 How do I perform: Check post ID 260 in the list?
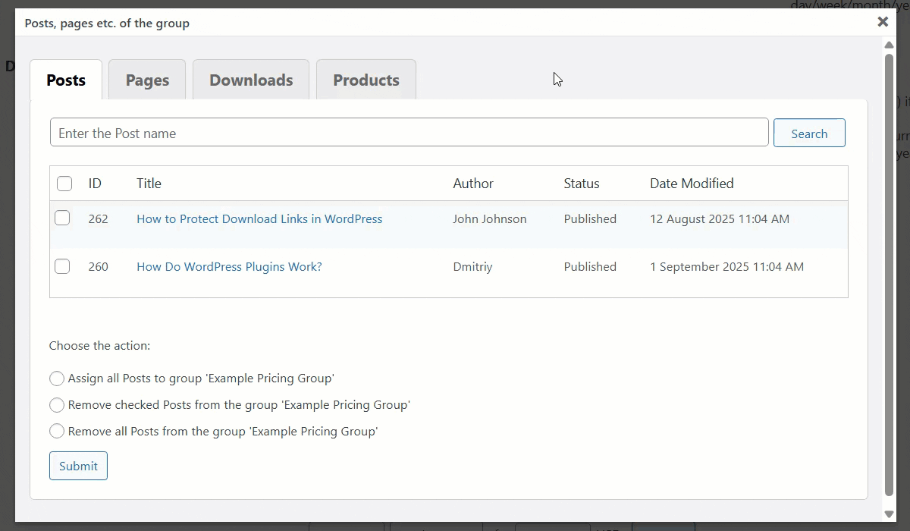[62, 266]
